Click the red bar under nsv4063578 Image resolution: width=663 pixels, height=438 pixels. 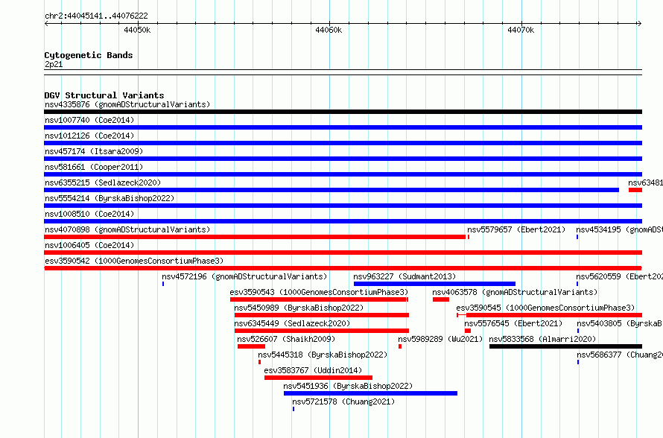pos(441,299)
